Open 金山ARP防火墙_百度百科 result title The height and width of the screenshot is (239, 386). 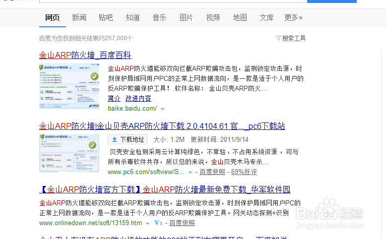pos(85,55)
